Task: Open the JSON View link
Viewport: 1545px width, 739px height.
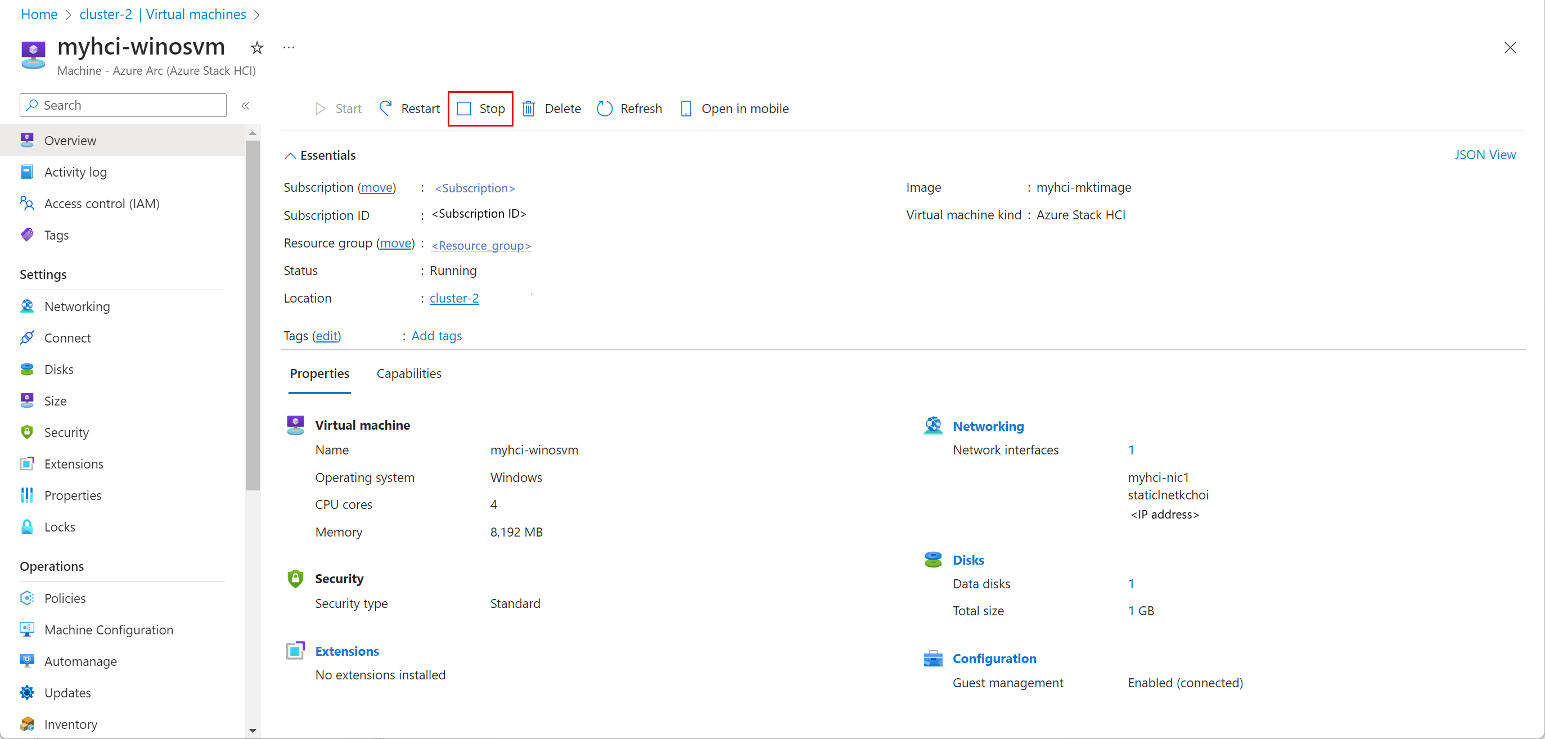Action: click(1484, 155)
